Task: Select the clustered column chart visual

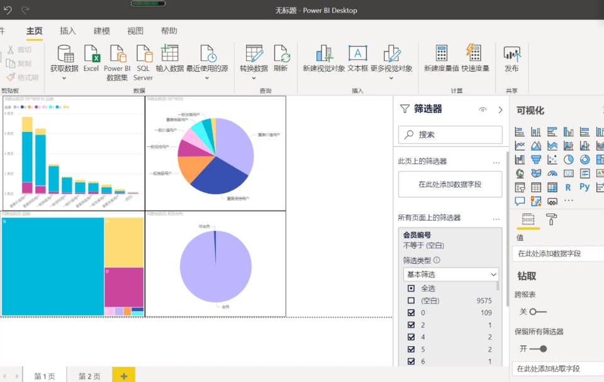Action: 568,132
